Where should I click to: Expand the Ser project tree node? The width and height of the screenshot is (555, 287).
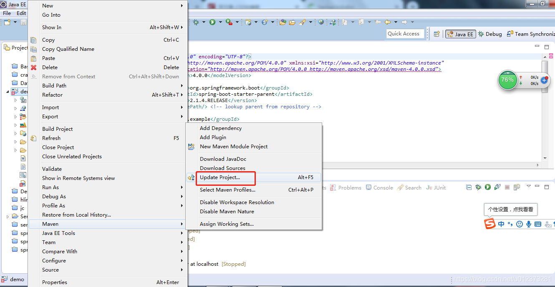coord(8,217)
